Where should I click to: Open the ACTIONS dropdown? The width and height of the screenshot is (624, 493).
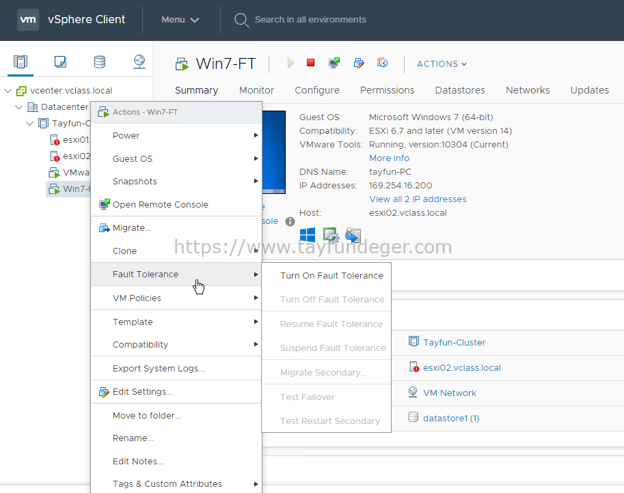(442, 64)
